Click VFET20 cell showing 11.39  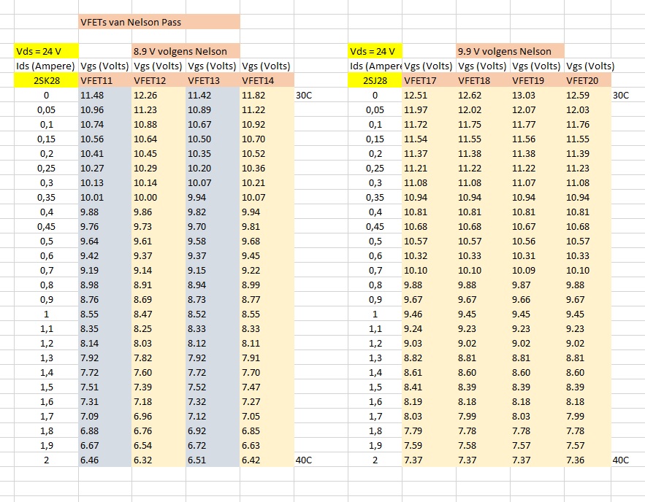pyautogui.click(x=588, y=154)
